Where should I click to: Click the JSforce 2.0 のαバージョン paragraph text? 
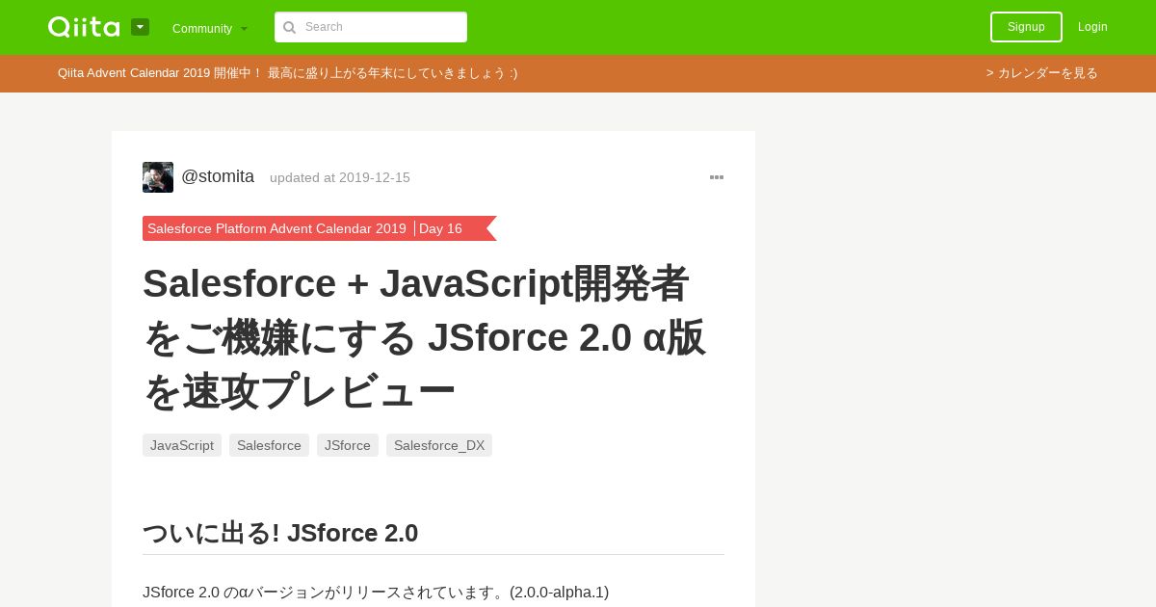coord(376,593)
